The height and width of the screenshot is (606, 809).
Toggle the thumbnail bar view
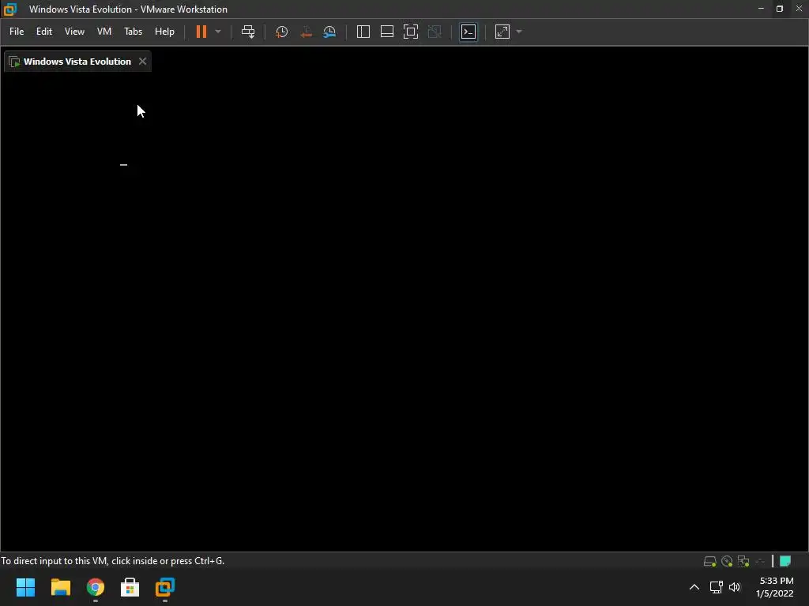pyautogui.click(x=387, y=32)
